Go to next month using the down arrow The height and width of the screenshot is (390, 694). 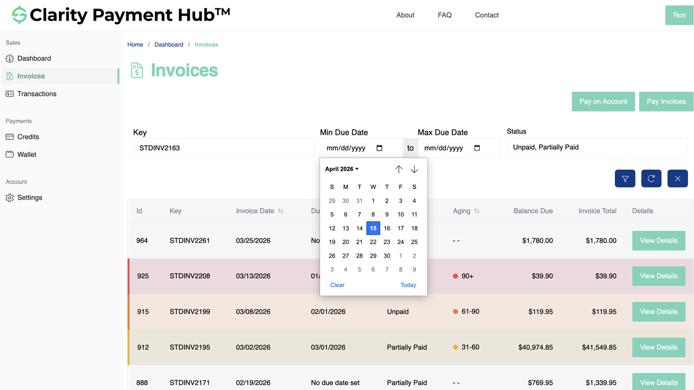pyautogui.click(x=414, y=169)
